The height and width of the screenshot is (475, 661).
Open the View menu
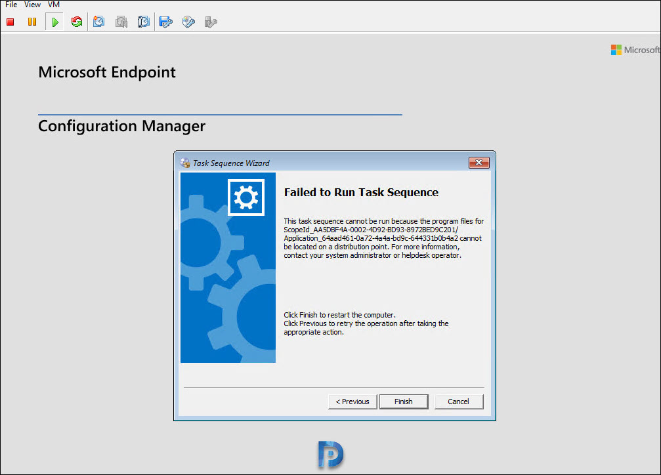(x=32, y=5)
